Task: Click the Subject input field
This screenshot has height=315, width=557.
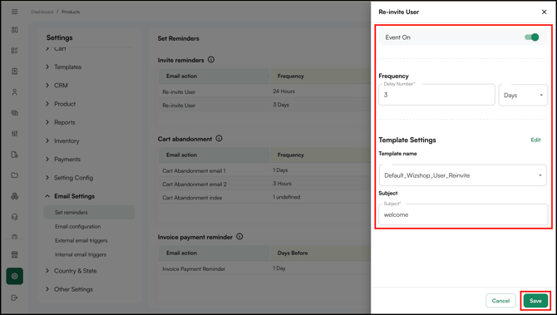Action: click(x=463, y=214)
